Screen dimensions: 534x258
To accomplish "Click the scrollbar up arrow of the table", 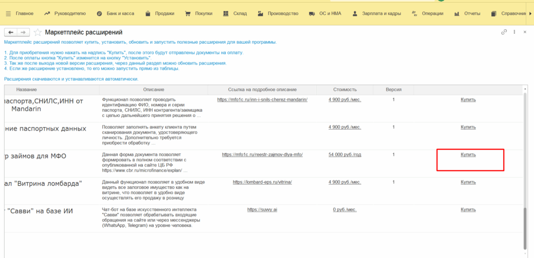I will [x=525, y=88].
